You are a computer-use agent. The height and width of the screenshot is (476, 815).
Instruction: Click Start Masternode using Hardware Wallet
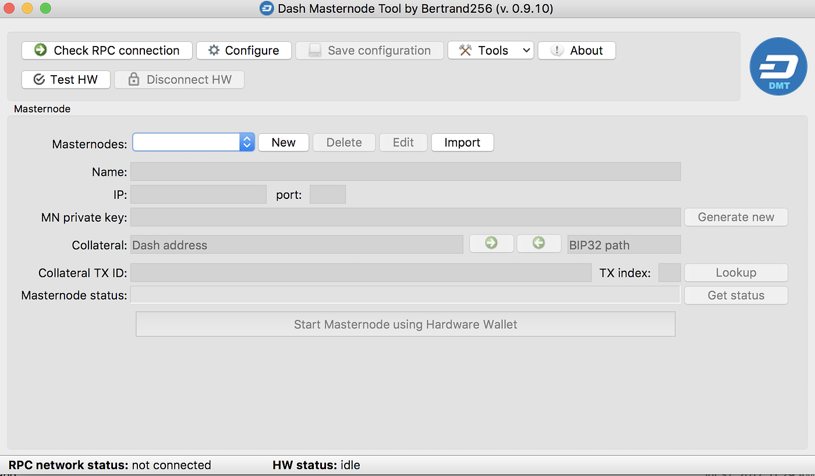(x=405, y=324)
